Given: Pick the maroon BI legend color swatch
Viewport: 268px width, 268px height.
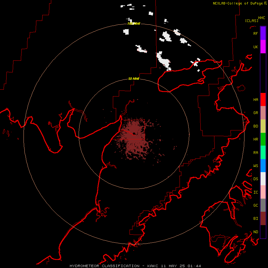Looking at the screenshot, I should [x=263, y=219].
